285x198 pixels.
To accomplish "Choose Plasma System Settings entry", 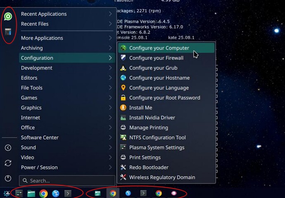I will tap(157, 147).
